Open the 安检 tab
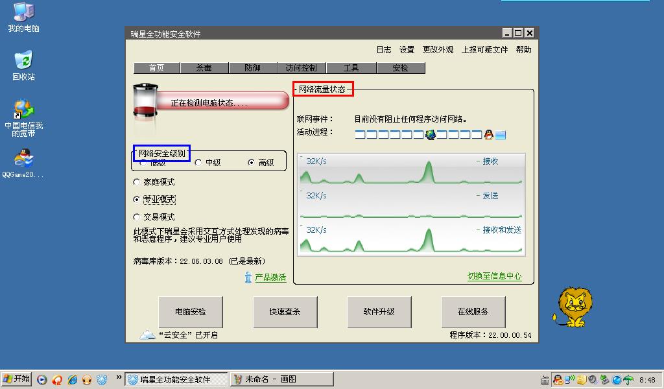664x389 pixels. (400, 67)
